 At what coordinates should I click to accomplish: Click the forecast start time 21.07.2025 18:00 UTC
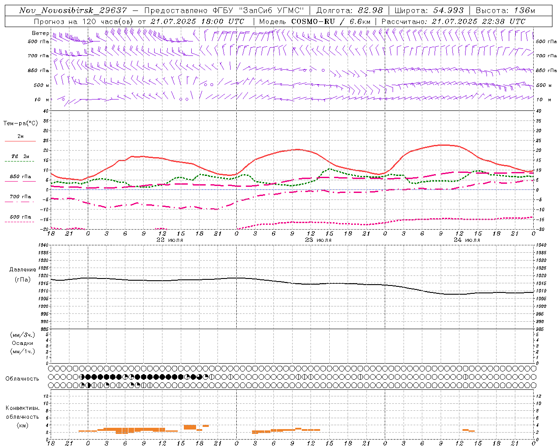197,21
